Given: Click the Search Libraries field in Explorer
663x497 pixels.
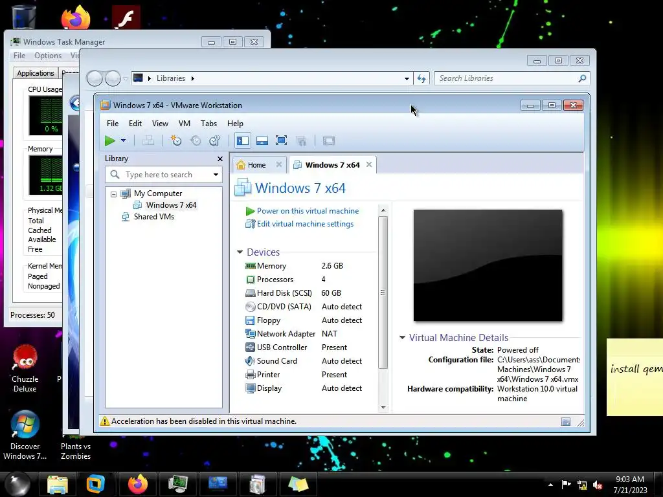Looking at the screenshot, I should coord(506,78).
